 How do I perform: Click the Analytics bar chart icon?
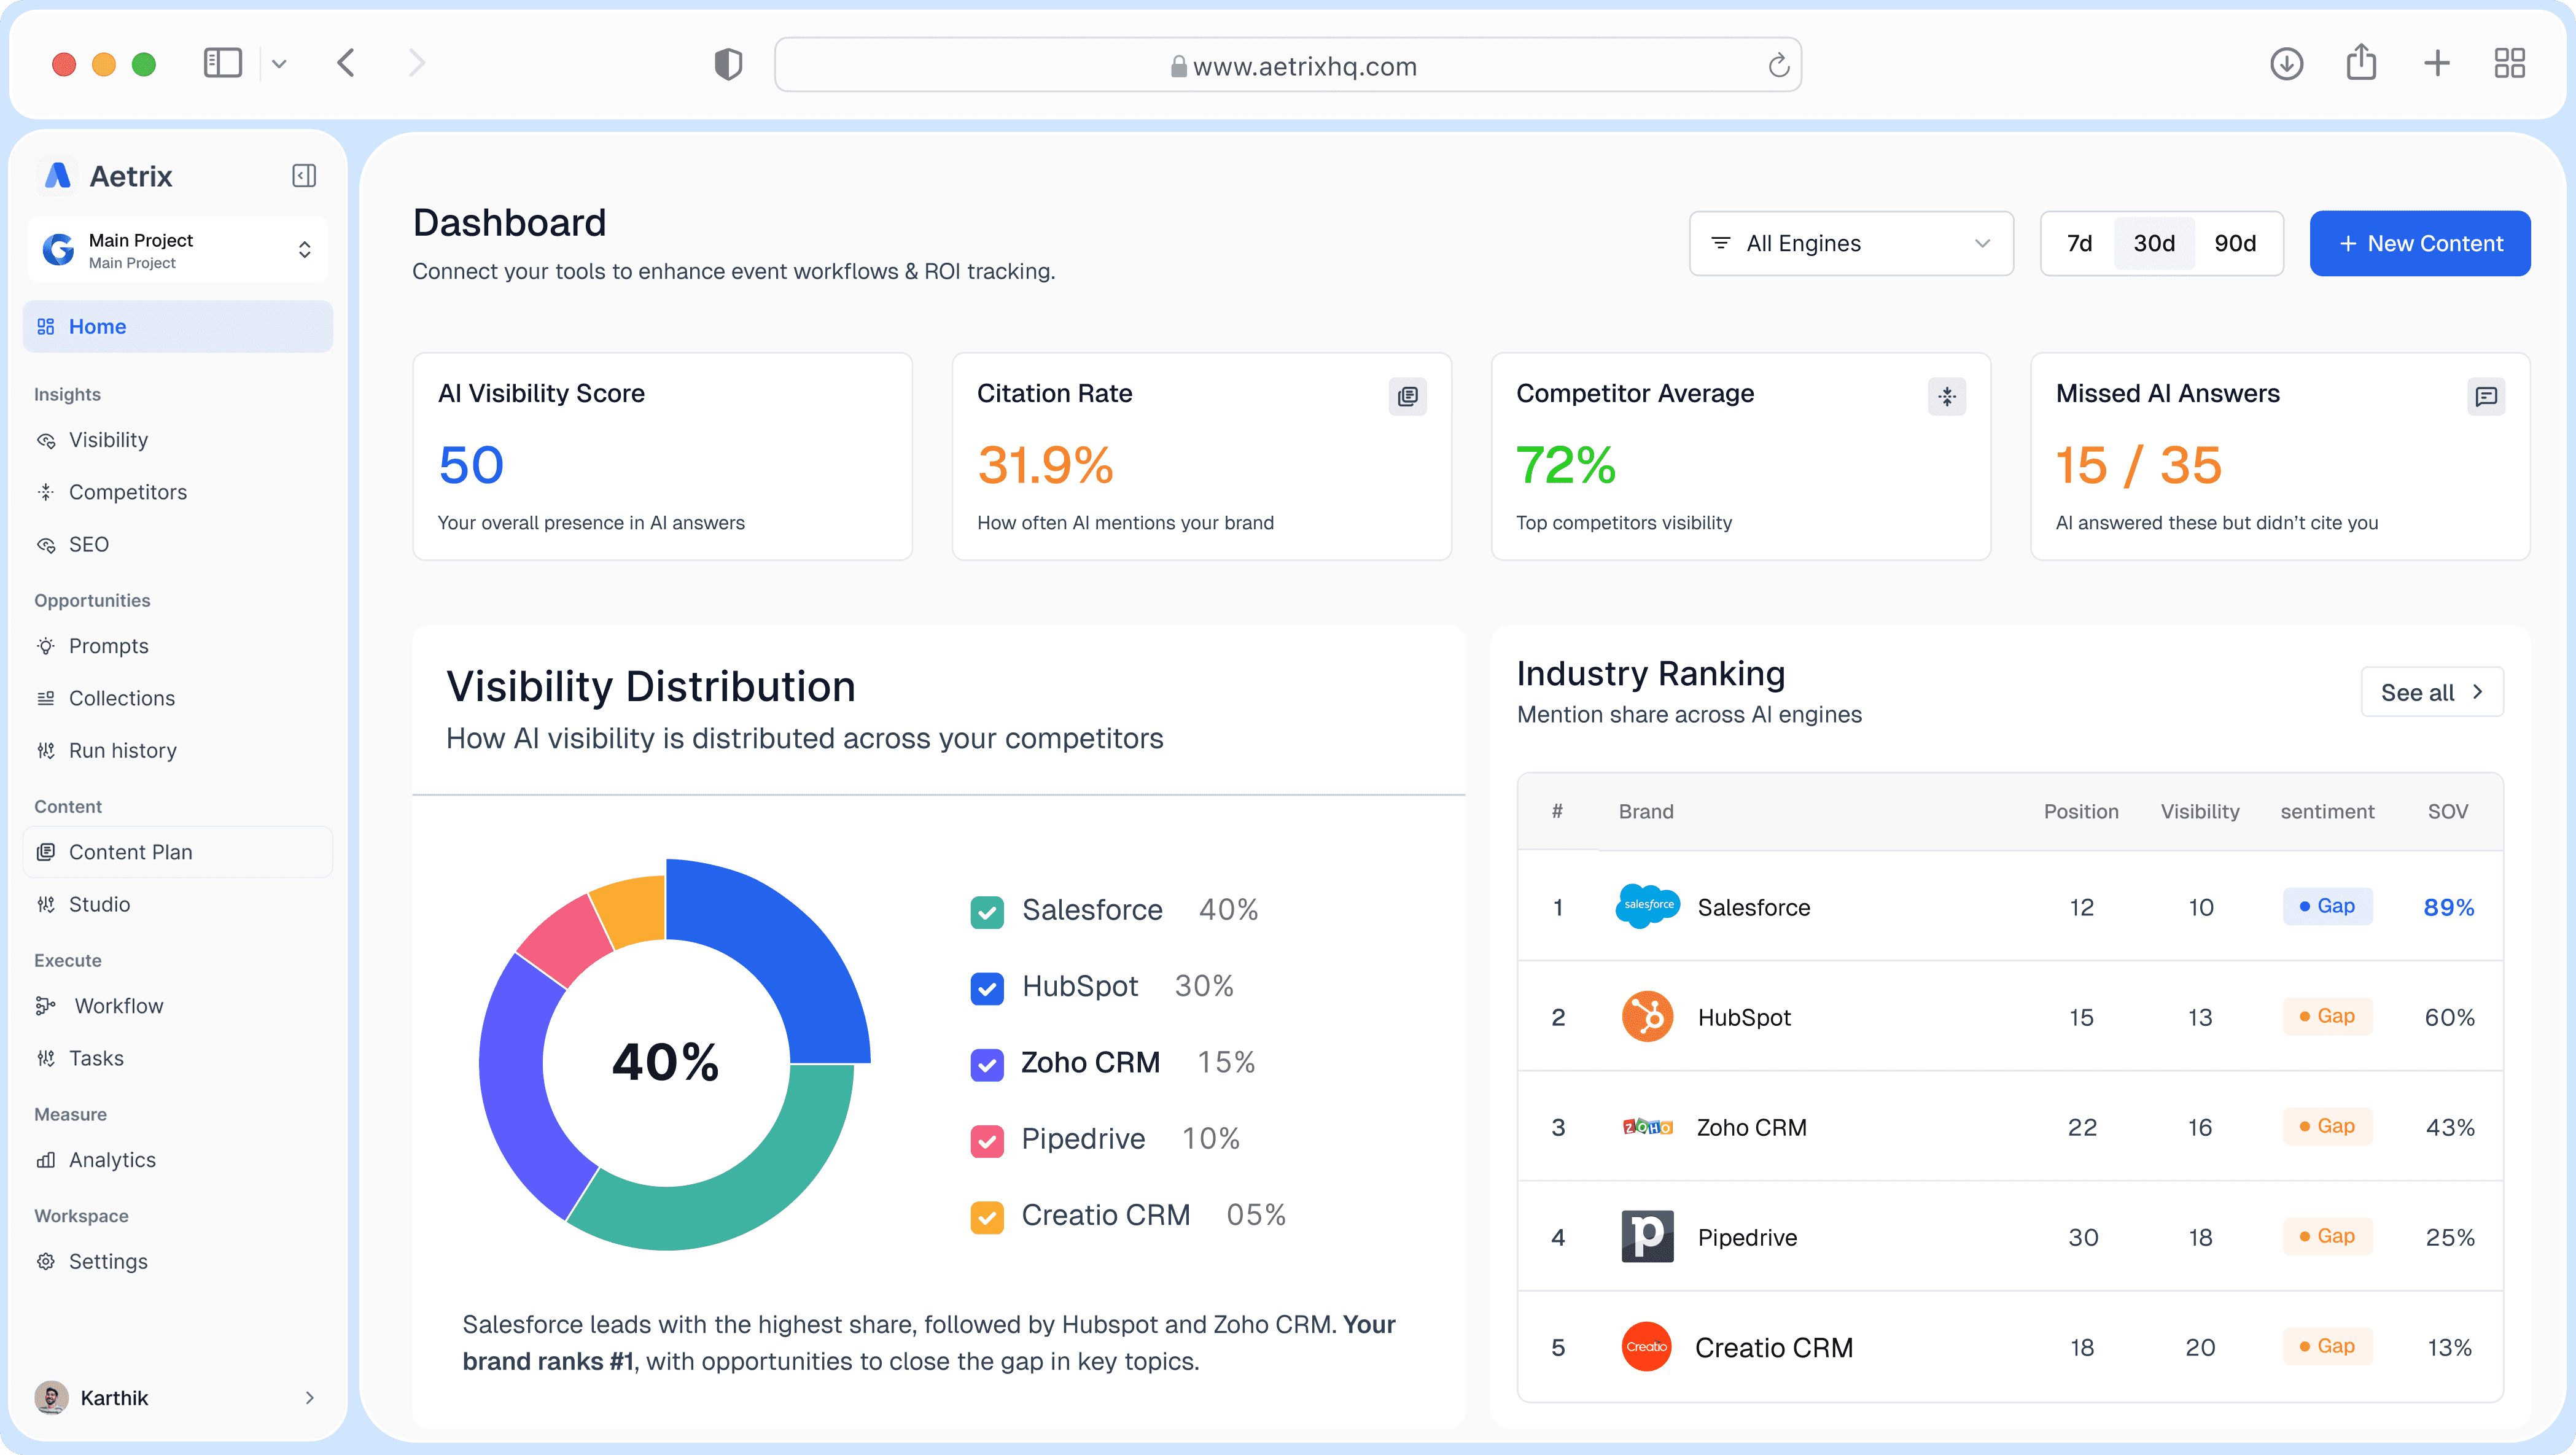46,1160
